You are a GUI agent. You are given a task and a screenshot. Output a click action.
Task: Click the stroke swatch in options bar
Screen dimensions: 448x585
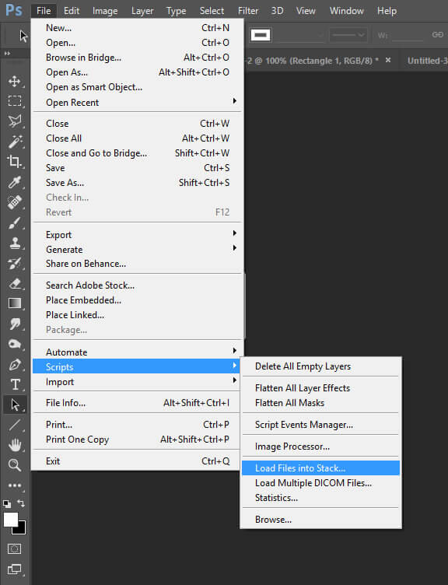click(261, 36)
